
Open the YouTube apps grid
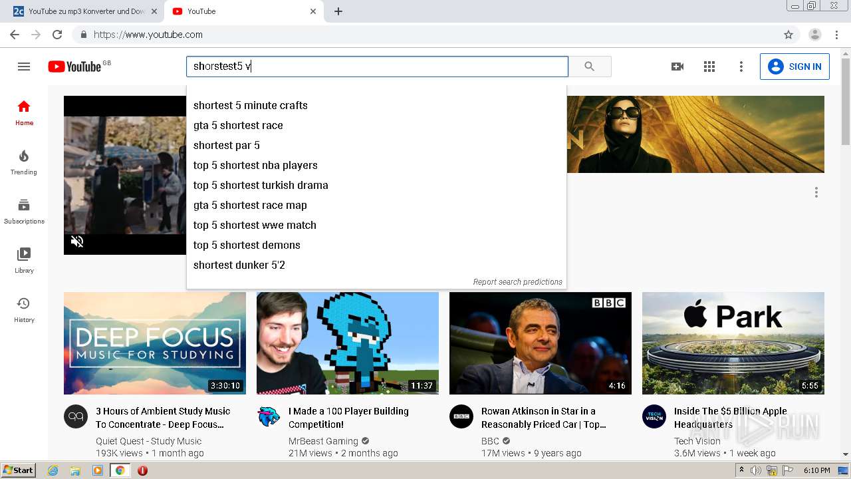tap(709, 67)
